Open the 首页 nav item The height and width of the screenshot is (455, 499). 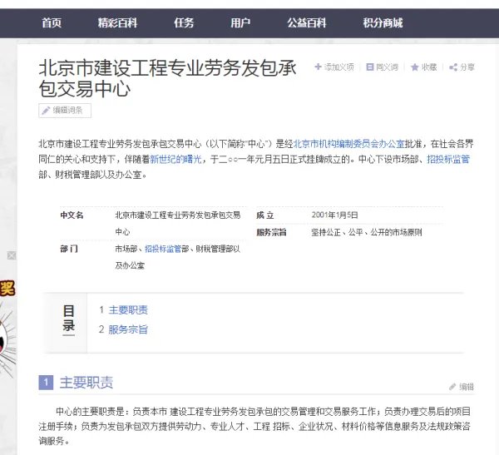click(52, 23)
